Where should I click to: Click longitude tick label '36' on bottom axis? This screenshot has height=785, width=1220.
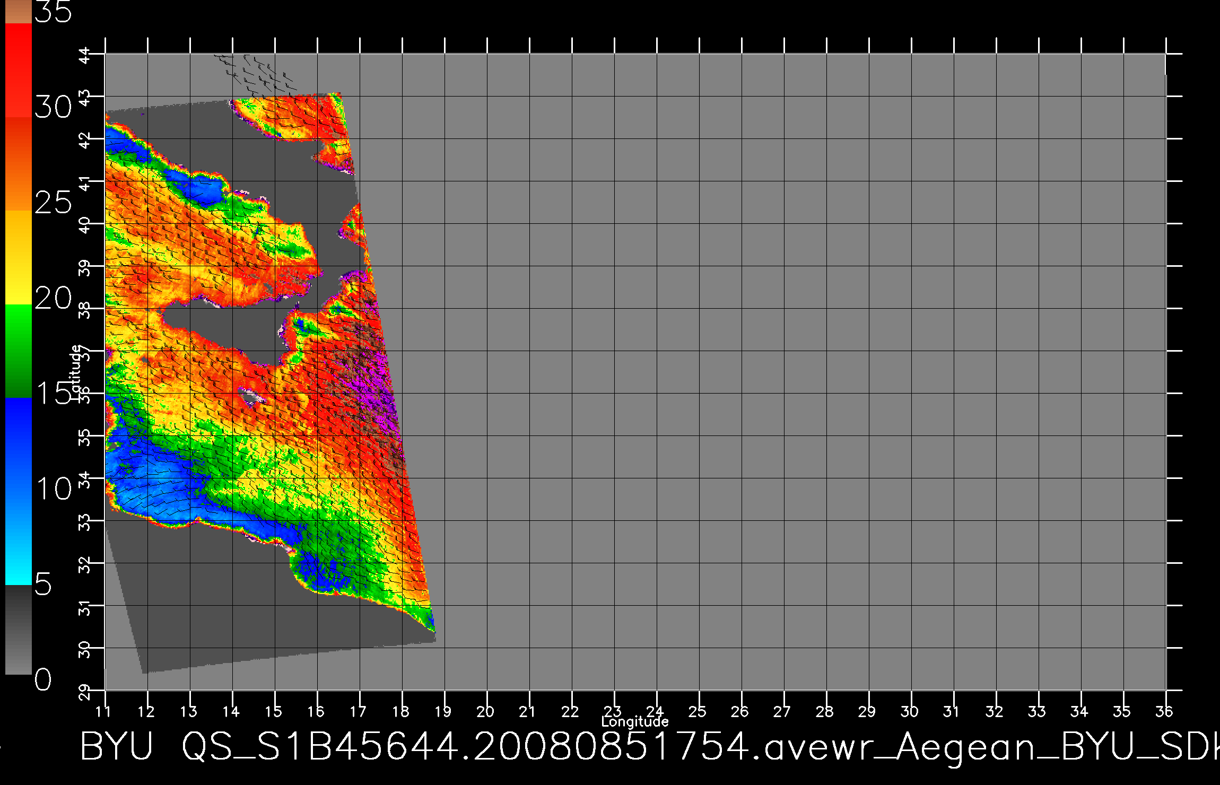[1165, 711]
